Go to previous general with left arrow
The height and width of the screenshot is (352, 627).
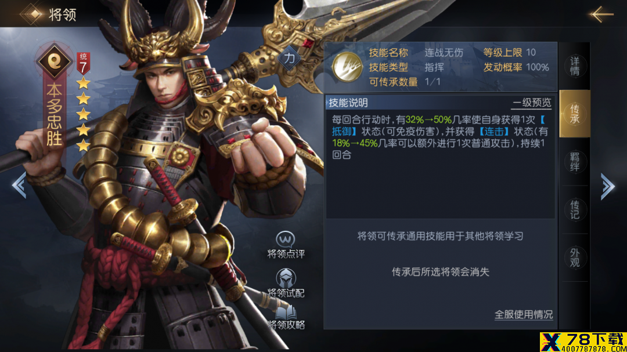pos(19,185)
